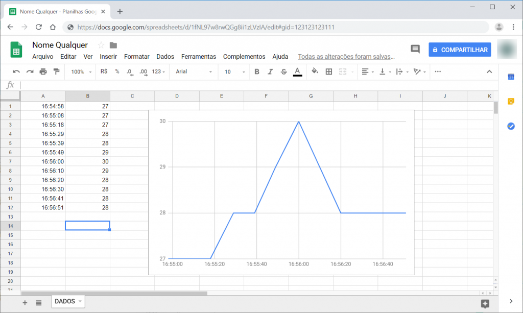Image resolution: width=523 pixels, height=313 pixels.
Task: Open text wrapping dropdown
Action: click(x=402, y=71)
